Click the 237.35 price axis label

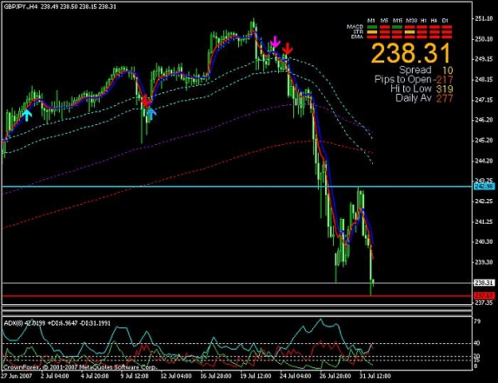click(x=484, y=303)
